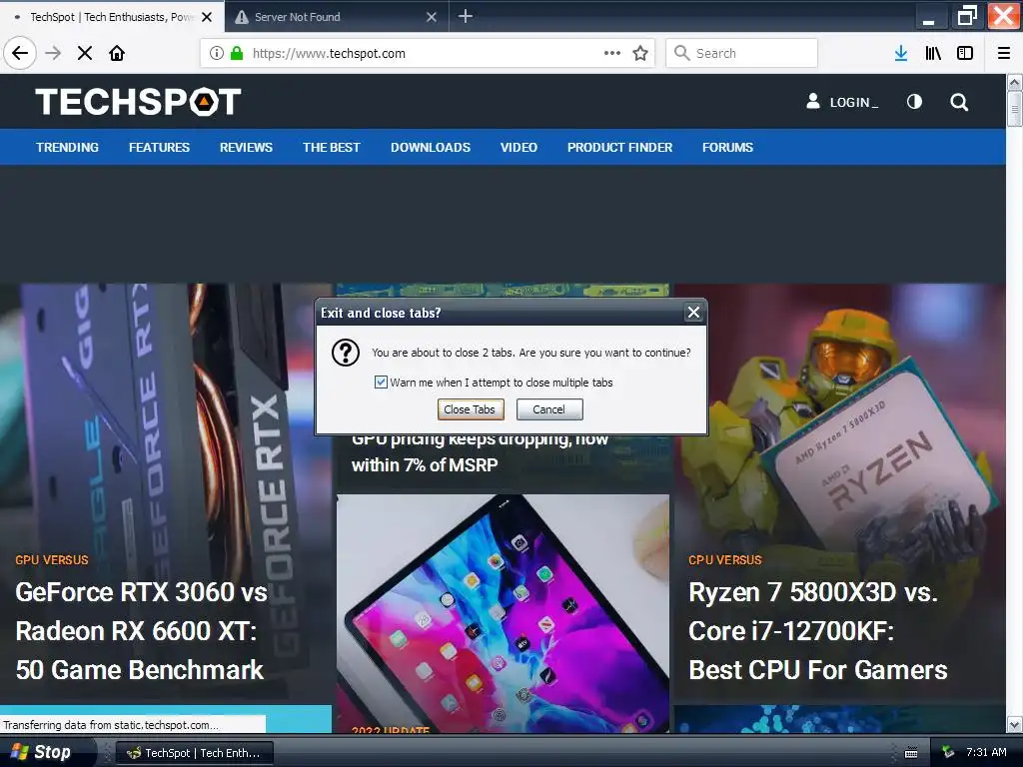Stop page loading with the X button
The image size is (1023, 767).
pyautogui.click(x=85, y=53)
